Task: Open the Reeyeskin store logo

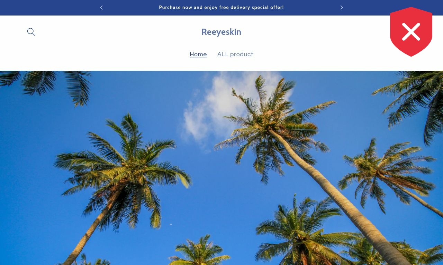Action: (221, 32)
